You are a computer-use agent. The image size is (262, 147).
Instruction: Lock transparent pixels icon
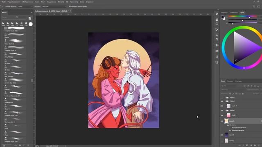click(230, 94)
